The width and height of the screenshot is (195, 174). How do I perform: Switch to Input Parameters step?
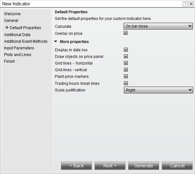(19, 48)
